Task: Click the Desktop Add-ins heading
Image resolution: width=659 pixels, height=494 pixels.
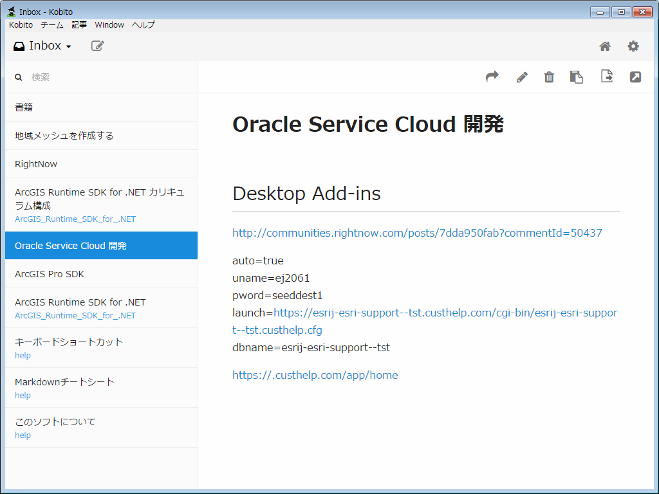Action: pyautogui.click(x=306, y=194)
